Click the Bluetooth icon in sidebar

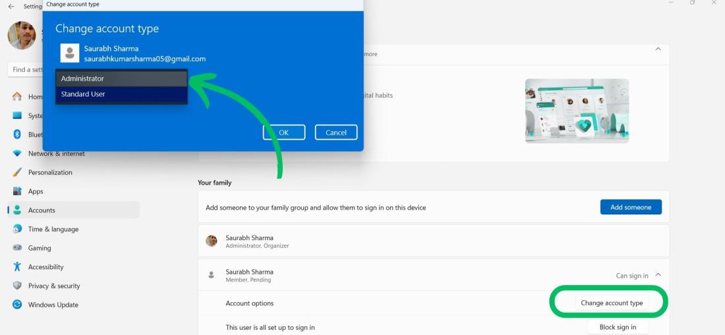tap(17, 134)
